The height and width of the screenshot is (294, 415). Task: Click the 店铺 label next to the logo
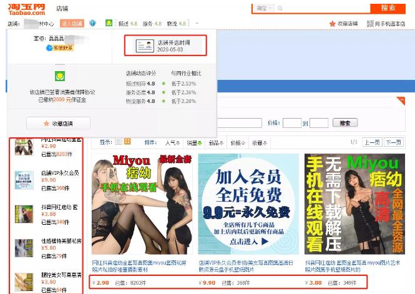click(x=62, y=9)
